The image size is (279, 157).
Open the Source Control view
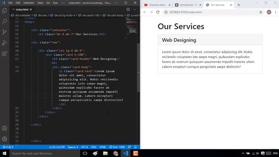pos(4,32)
